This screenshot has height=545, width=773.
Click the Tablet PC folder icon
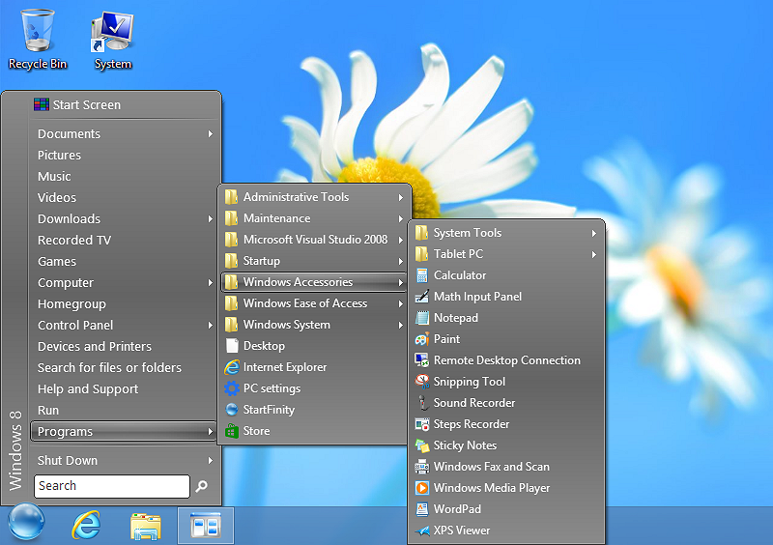(421, 253)
